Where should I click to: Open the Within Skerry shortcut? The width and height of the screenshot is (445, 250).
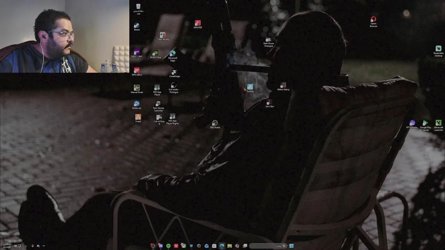(x=283, y=86)
